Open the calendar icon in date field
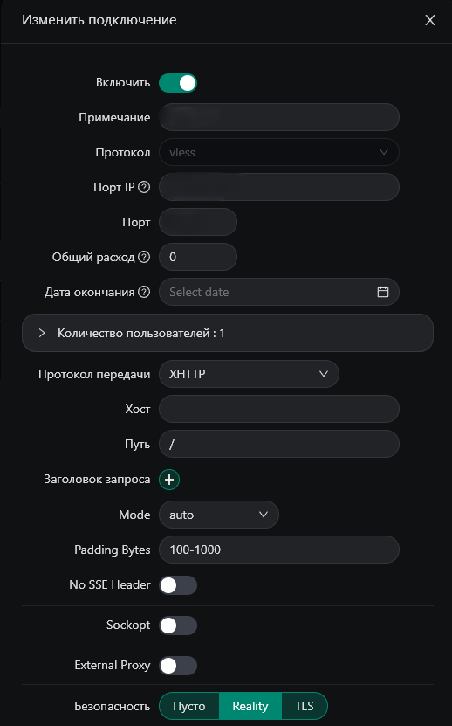452x726 pixels. (382, 292)
